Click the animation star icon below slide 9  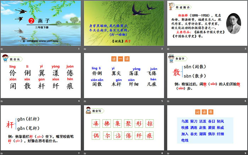point(168,153)
